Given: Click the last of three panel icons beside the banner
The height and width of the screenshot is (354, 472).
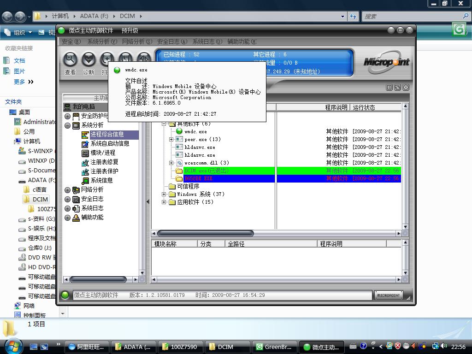Looking at the screenshot, I should click(x=406, y=87).
